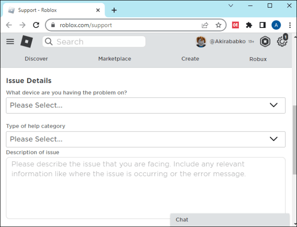
Task: Click the scrollbar up arrow
Action: (x=295, y=37)
